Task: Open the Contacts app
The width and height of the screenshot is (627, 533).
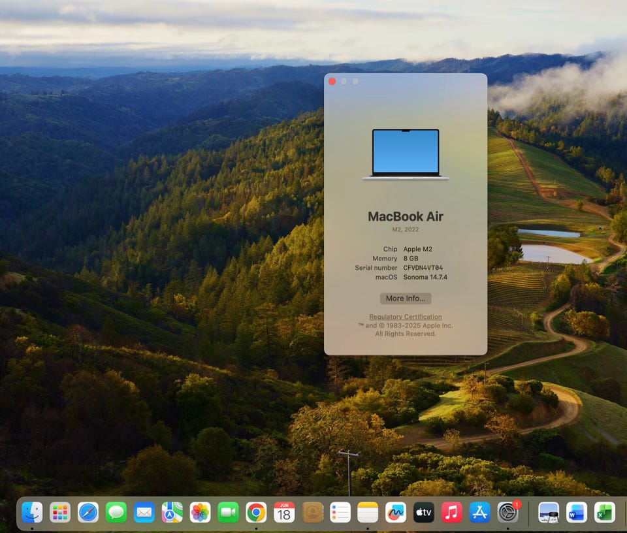Action: [x=312, y=512]
